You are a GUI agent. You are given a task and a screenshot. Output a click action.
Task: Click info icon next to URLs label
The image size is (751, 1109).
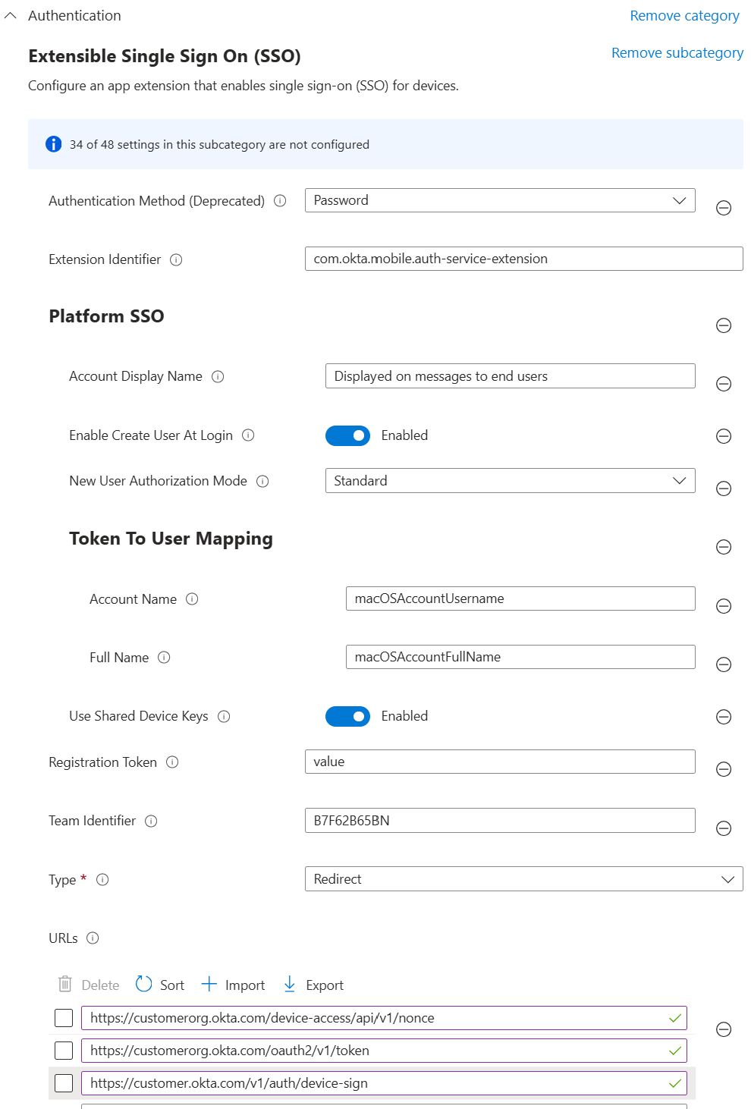(93, 938)
